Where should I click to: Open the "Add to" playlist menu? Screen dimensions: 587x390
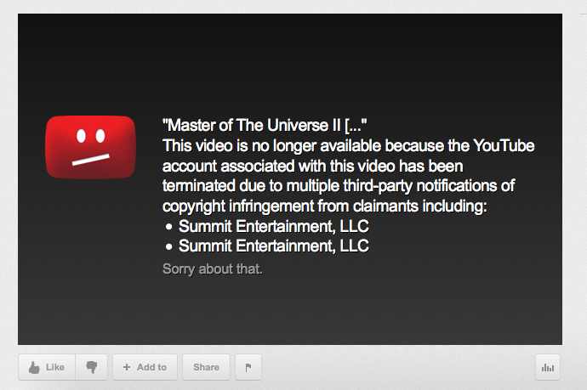145,367
